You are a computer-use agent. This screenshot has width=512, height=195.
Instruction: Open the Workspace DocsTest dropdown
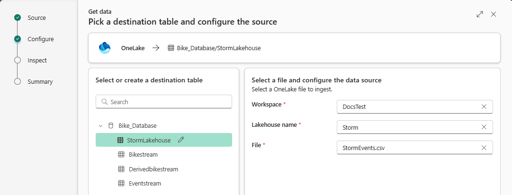pos(407,107)
